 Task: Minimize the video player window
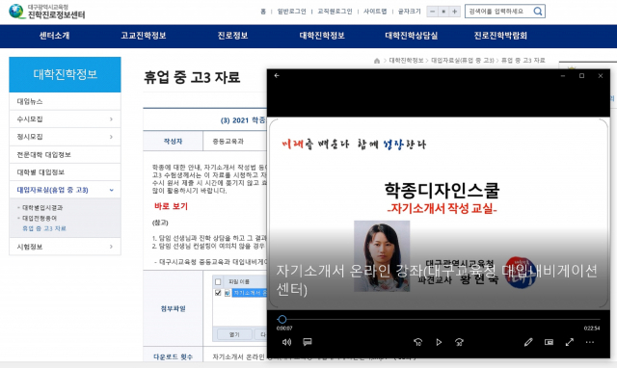pos(563,75)
